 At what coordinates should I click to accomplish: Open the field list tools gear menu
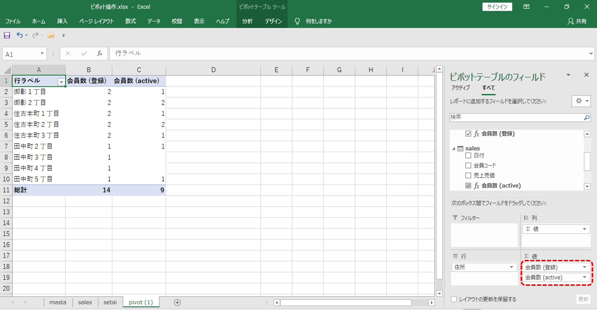[581, 101]
